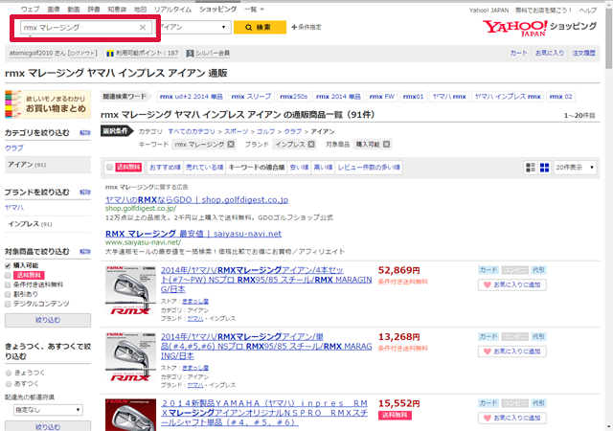
Task: Sort results by 売れている順
Action: click(x=204, y=168)
